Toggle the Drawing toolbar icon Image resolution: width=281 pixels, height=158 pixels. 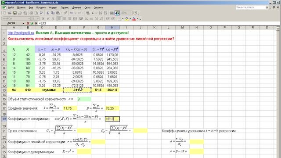click(x=117, y=13)
